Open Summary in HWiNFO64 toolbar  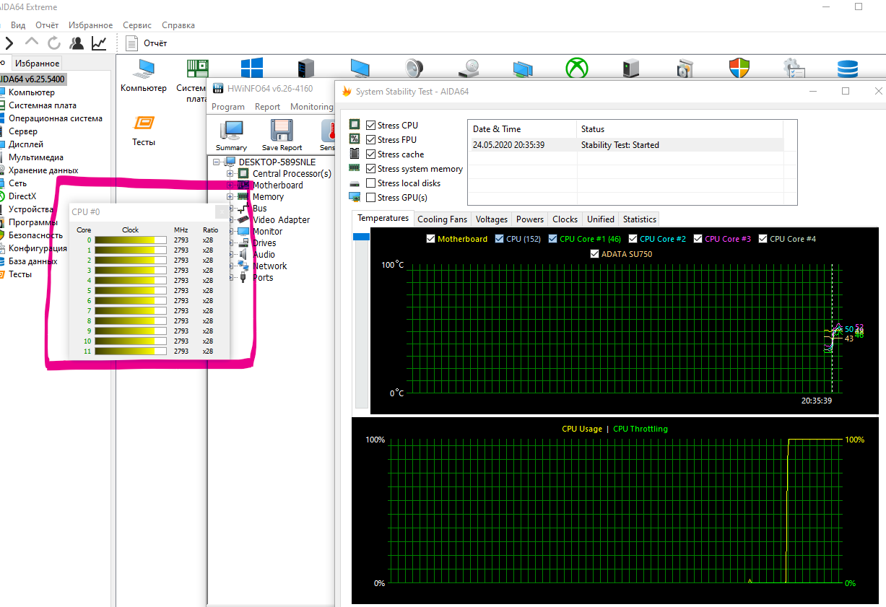coord(232,135)
